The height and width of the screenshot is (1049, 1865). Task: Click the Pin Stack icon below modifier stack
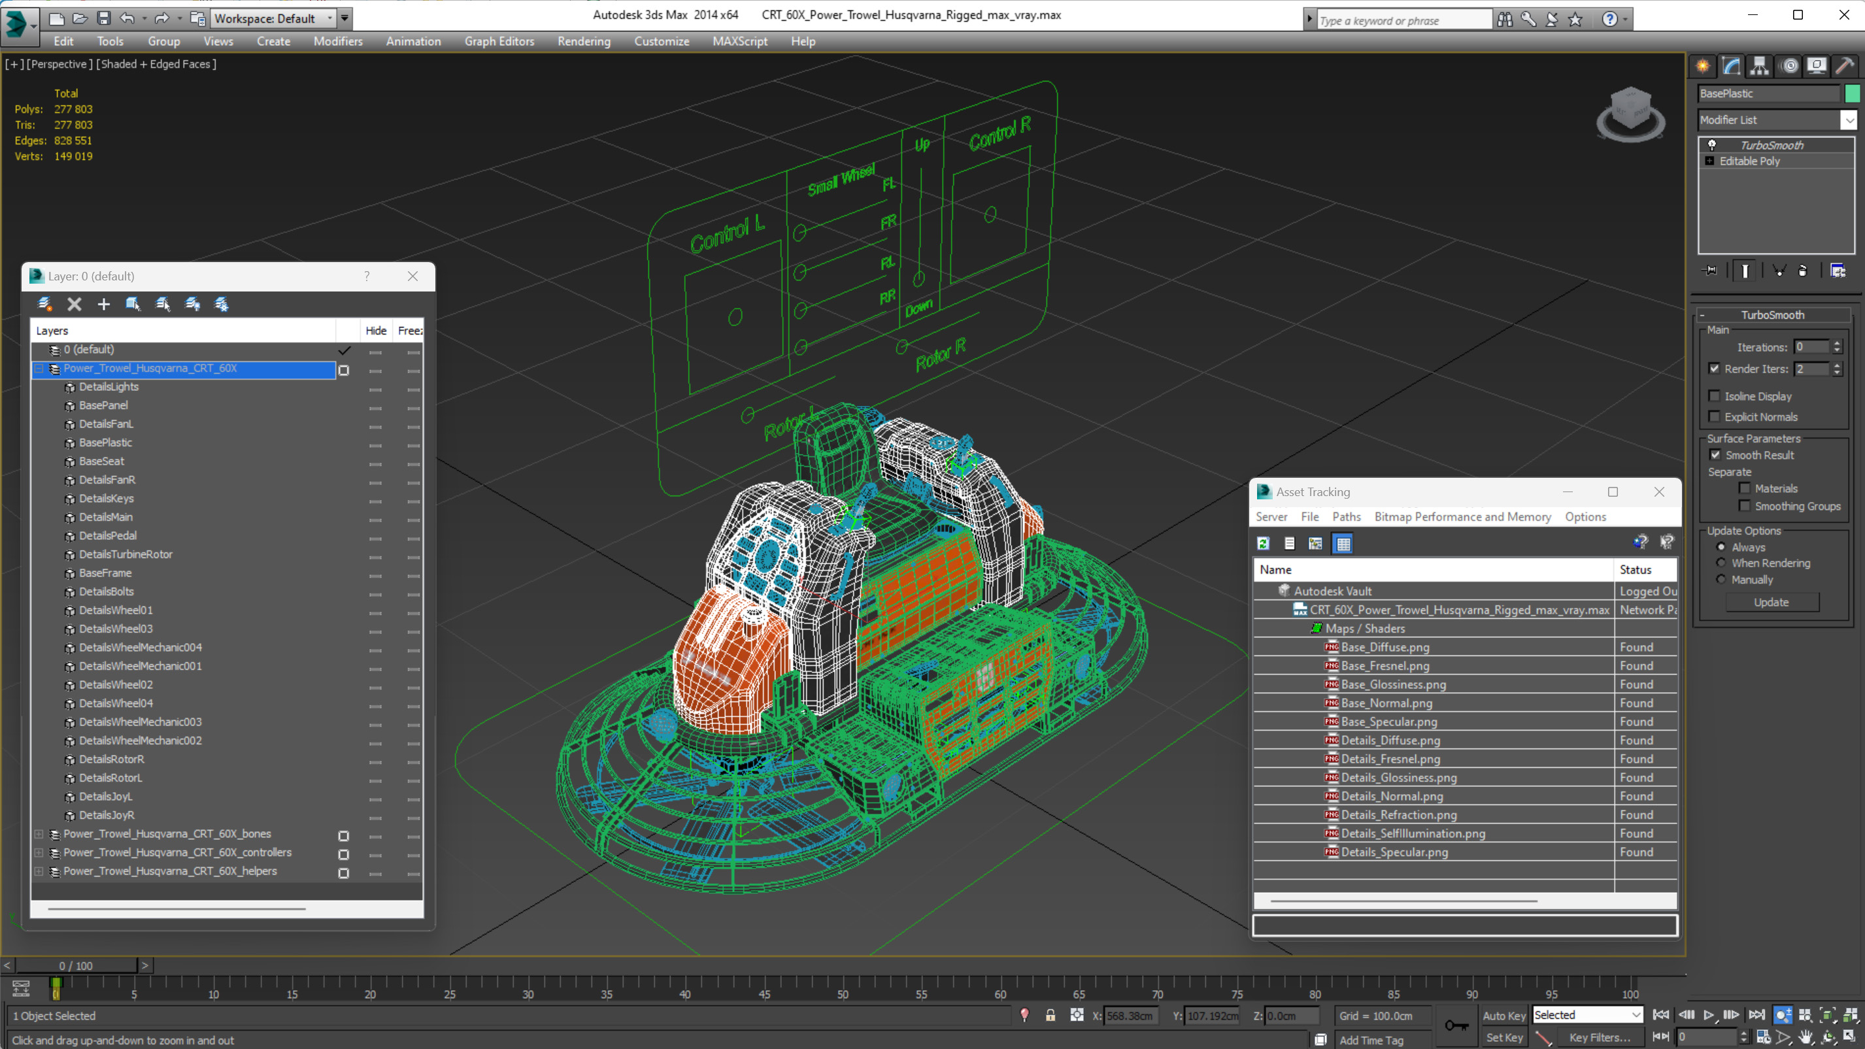(1710, 271)
